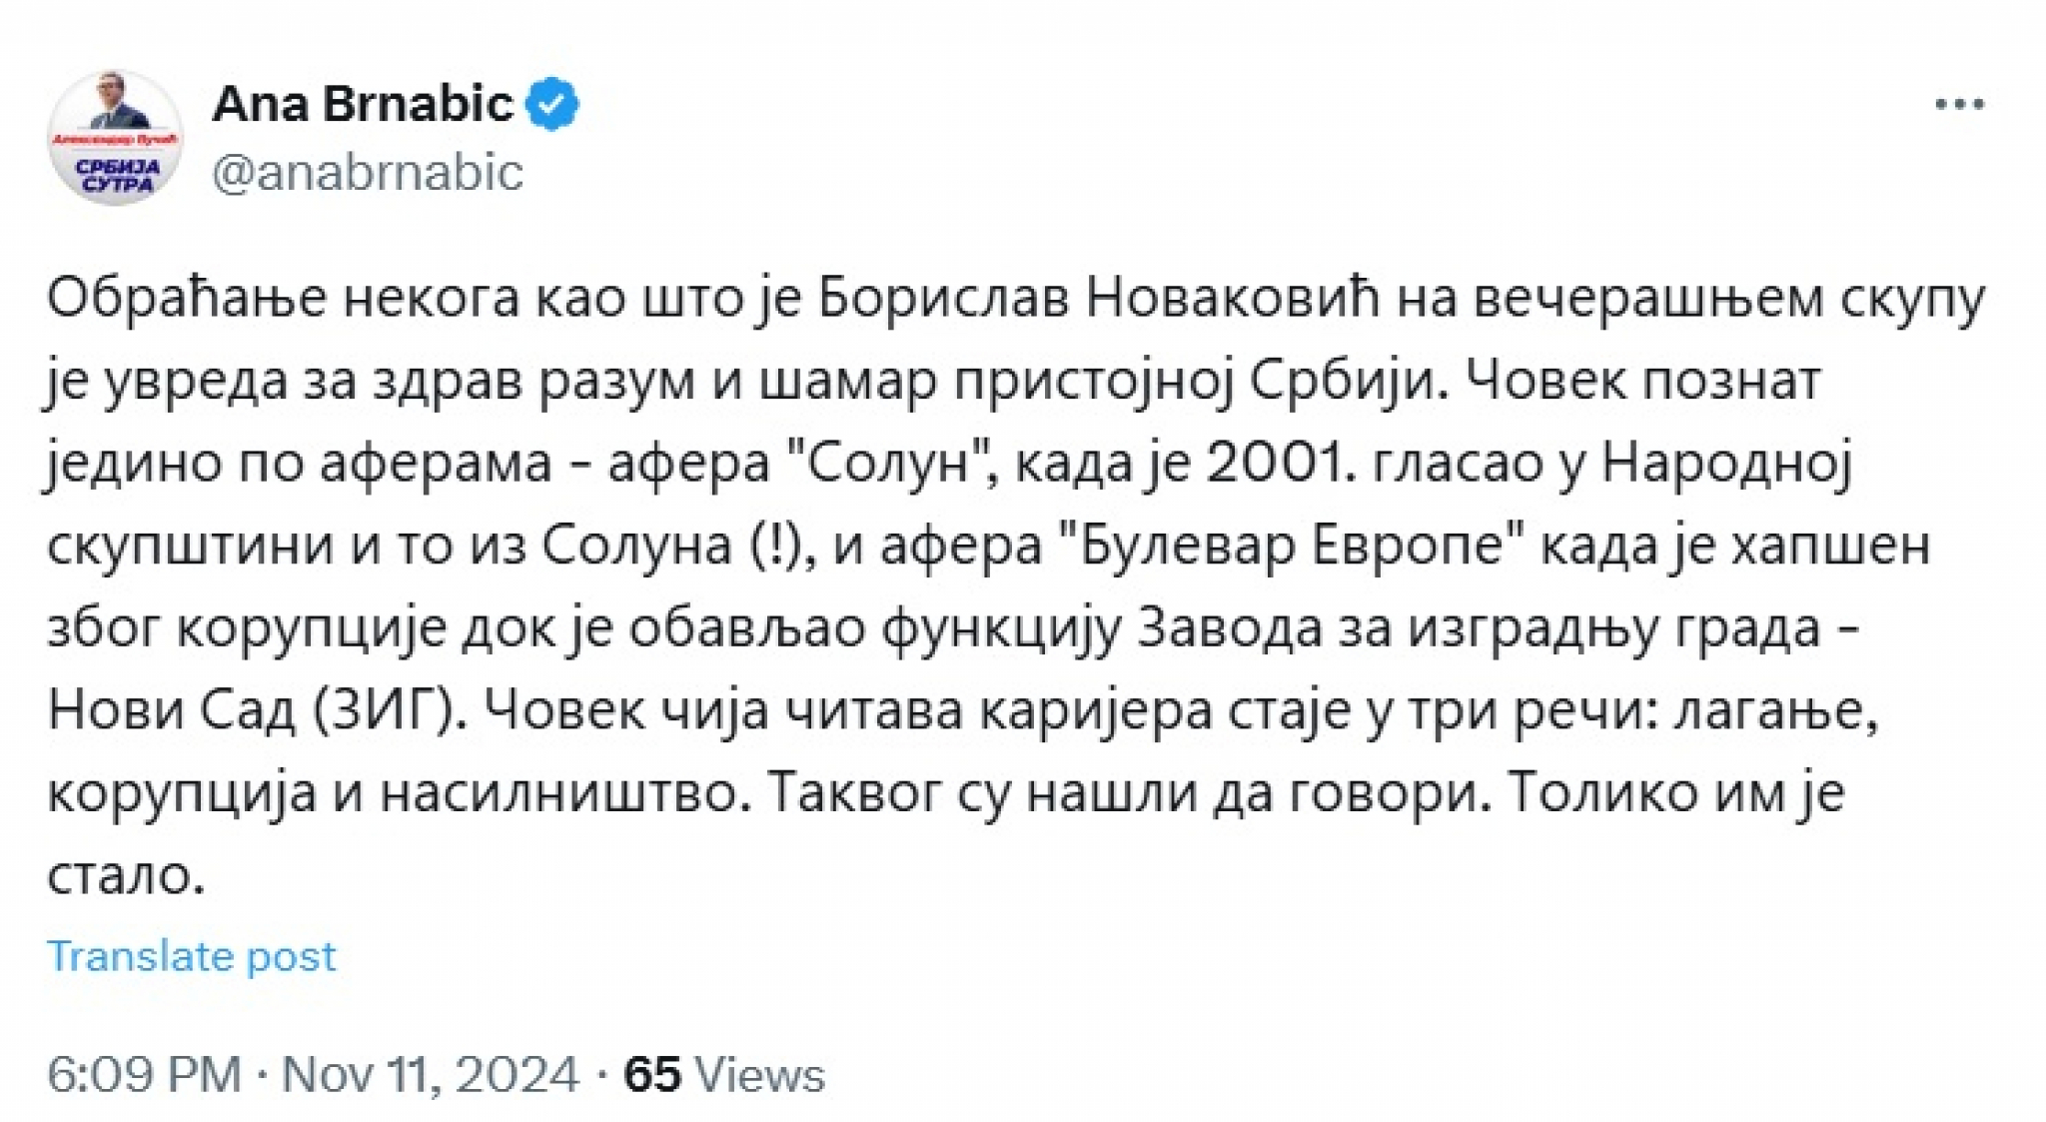Click the @anabrnabic handle

[x=370, y=170]
